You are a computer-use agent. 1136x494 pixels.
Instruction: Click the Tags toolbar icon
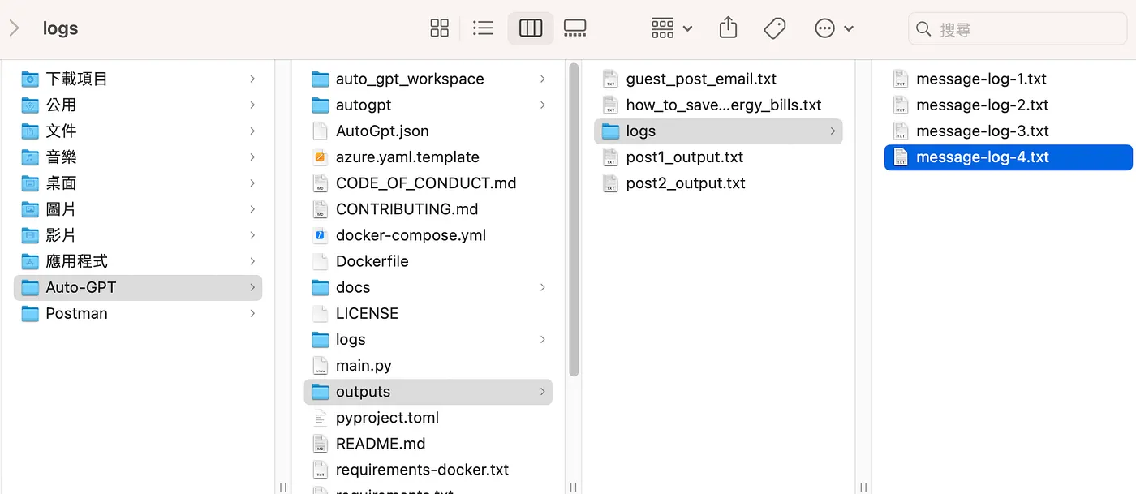(775, 28)
